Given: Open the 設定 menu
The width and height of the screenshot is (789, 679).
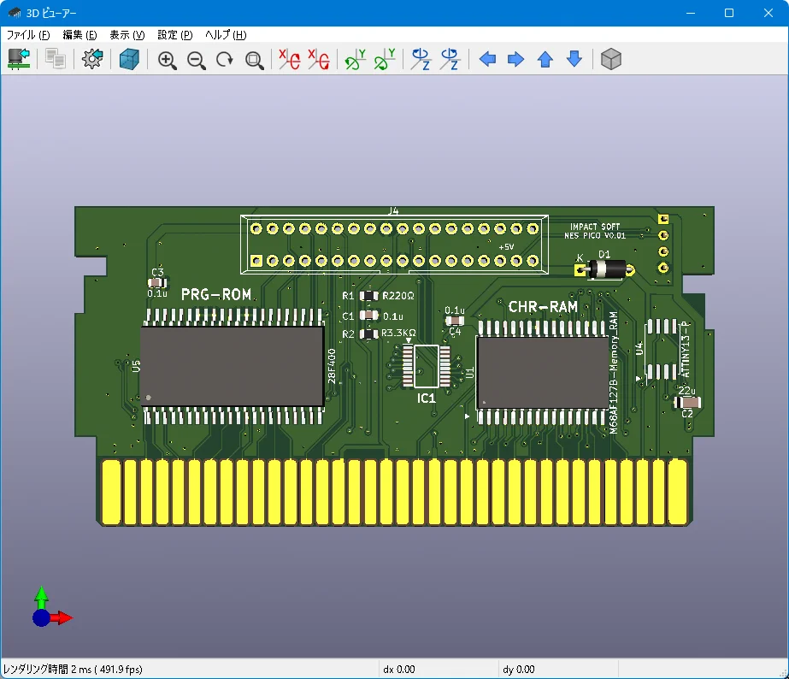Looking at the screenshot, I should click(175, 35).
